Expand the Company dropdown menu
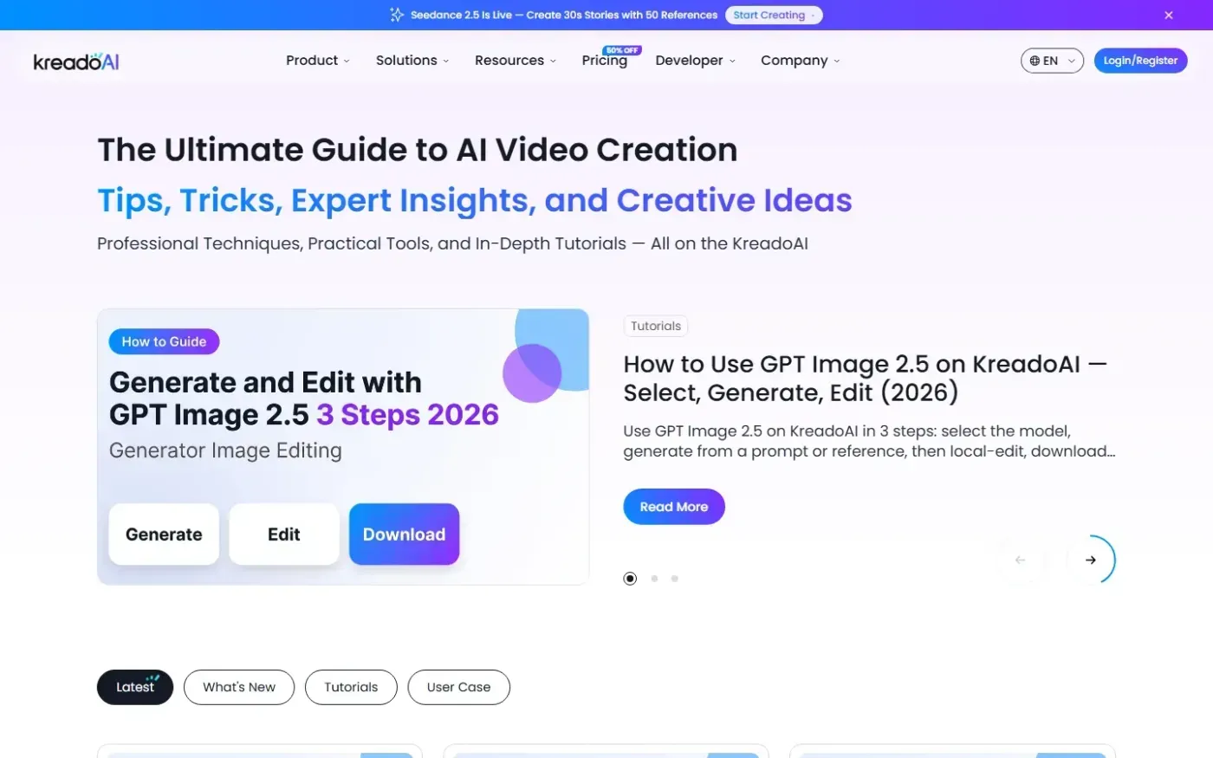1213x758 pixels. (x=801, y=61)
